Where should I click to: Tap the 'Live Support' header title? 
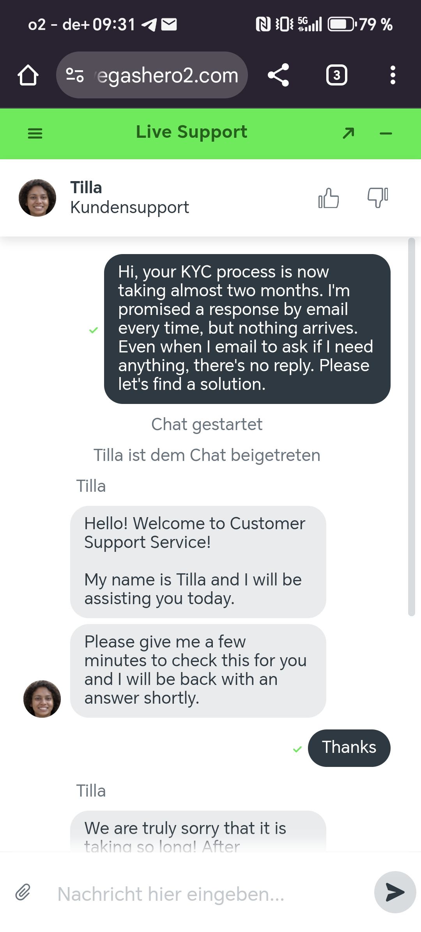click(191, 132)
